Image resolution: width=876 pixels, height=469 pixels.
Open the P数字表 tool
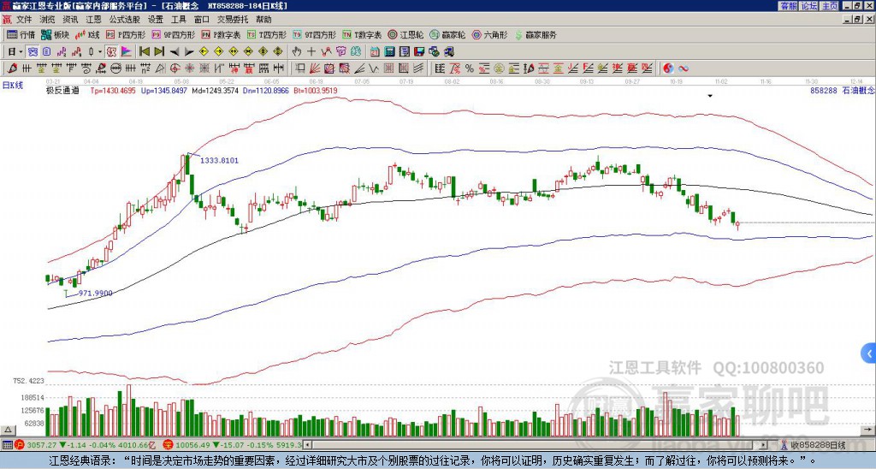221,34
